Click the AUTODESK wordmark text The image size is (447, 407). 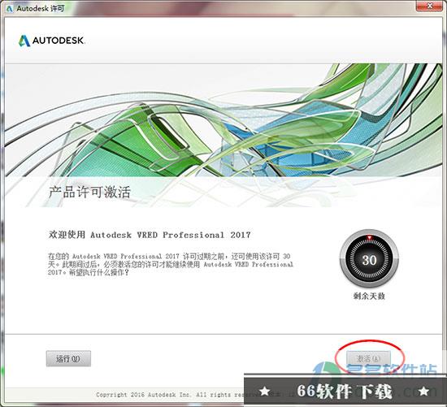(x=59, y=41)
